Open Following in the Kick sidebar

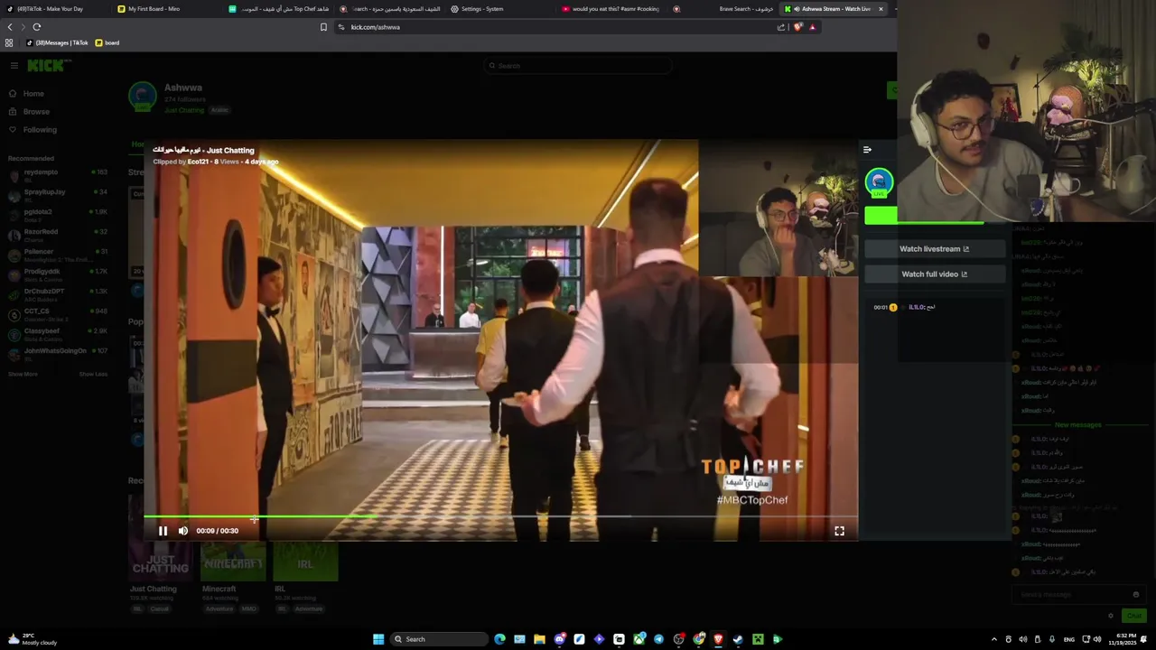coord(40,130)
